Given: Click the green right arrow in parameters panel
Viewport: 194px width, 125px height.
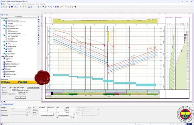Looking at the screenshot, I should (74, 118).
